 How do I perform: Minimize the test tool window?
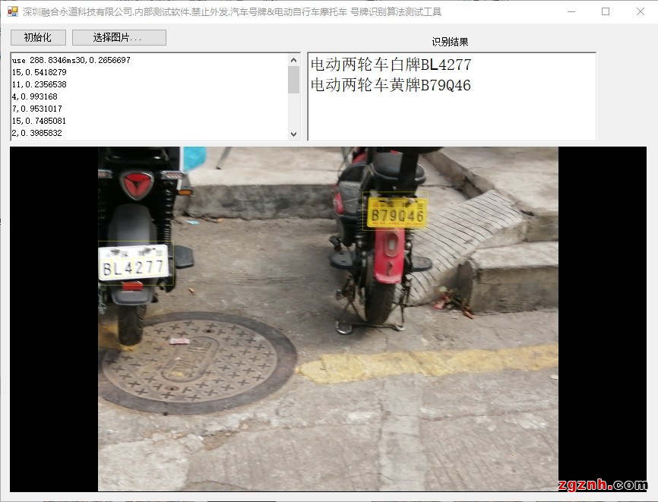pos(571,11)
